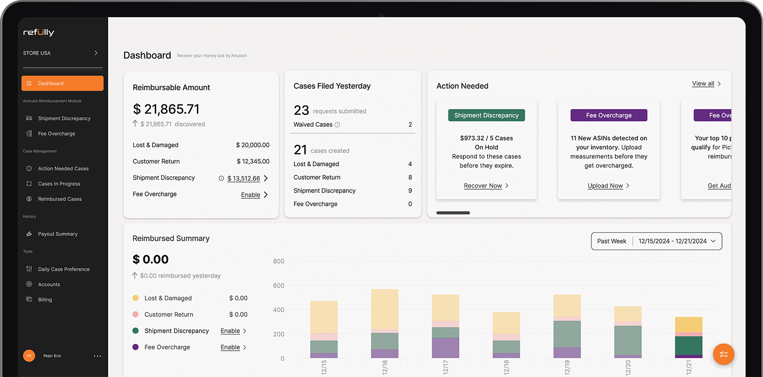
Task: Click the Customer Return $ 12,345.00 value
Action: [253, 161]
